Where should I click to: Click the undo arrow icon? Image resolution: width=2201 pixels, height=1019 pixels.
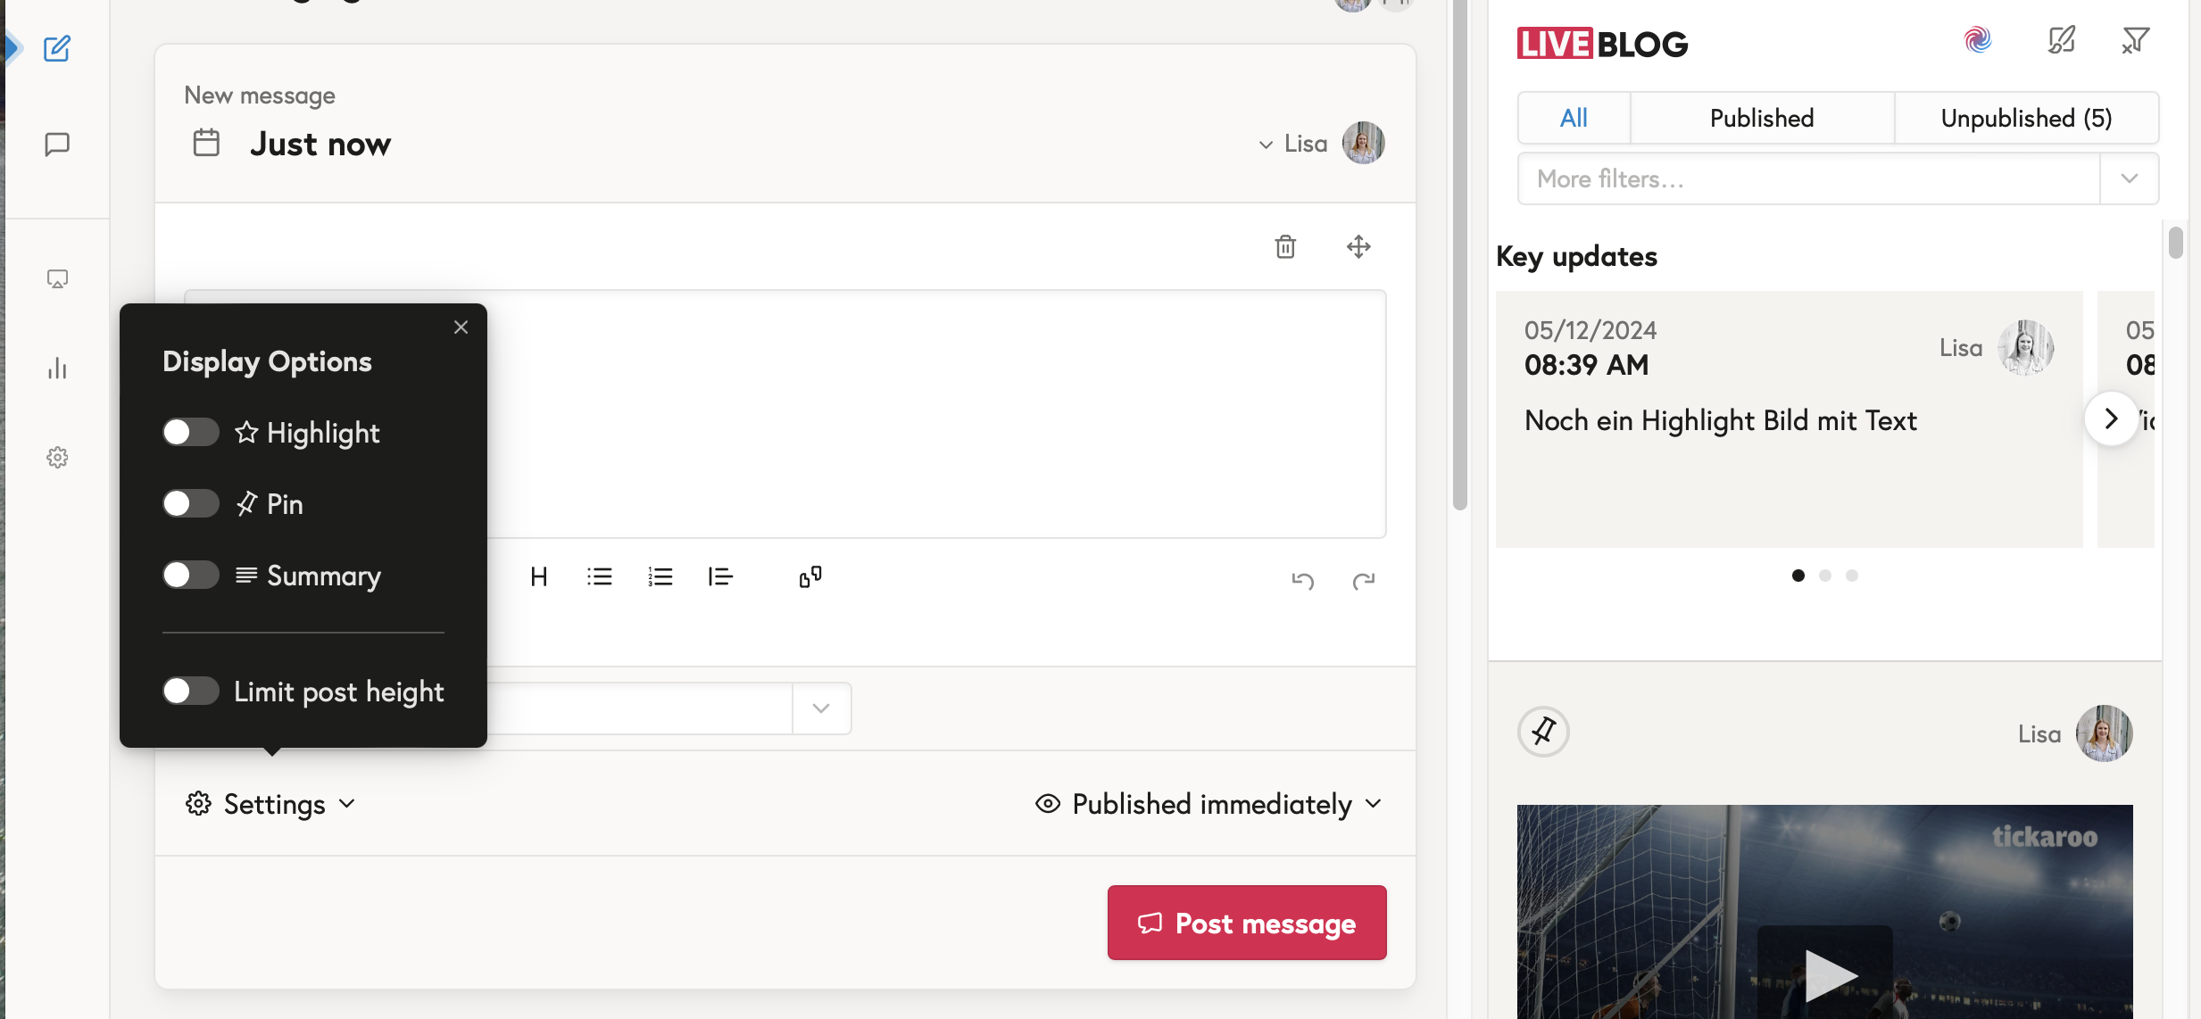(1302, 581)
